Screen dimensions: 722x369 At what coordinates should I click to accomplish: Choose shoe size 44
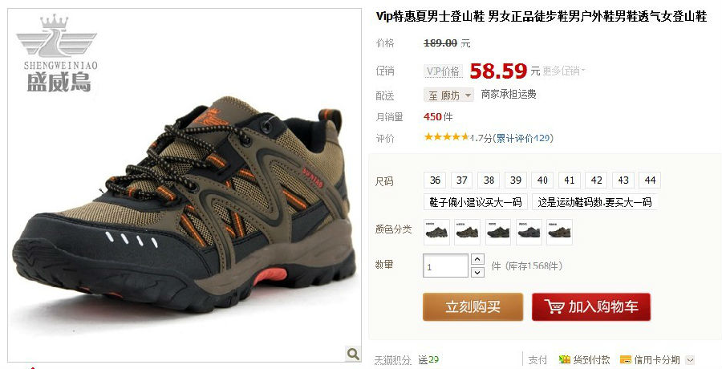650,180
